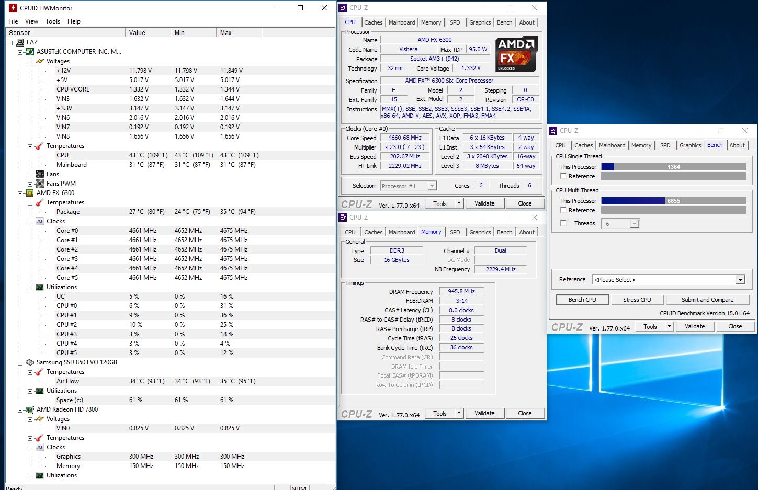Click Core Speed field showing 4660.68 MHz
This screenshot has width=758, height=490.
point(405,138)
